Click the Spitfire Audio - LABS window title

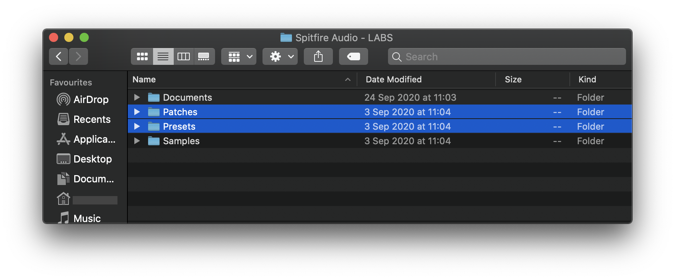(x=344, y=38)
